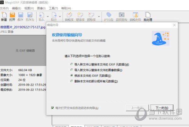The height and width of the screenshot is (127, 189).
Task: Open the 工具(T) menu
Action: tap(54, 8)
